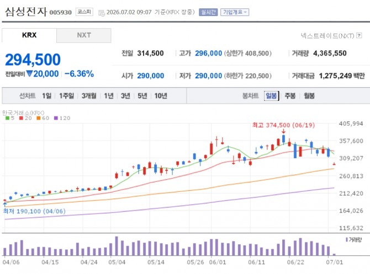Click the 코스피 market badge
Viewport: 370px width, 274px height.
point(84,12)
